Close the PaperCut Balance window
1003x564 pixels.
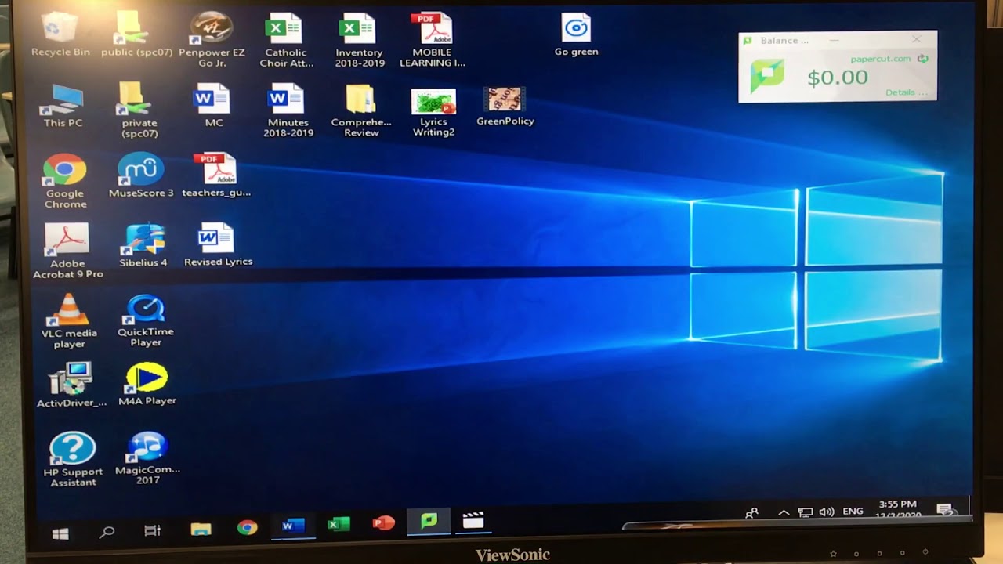click(x=917, y=39)
